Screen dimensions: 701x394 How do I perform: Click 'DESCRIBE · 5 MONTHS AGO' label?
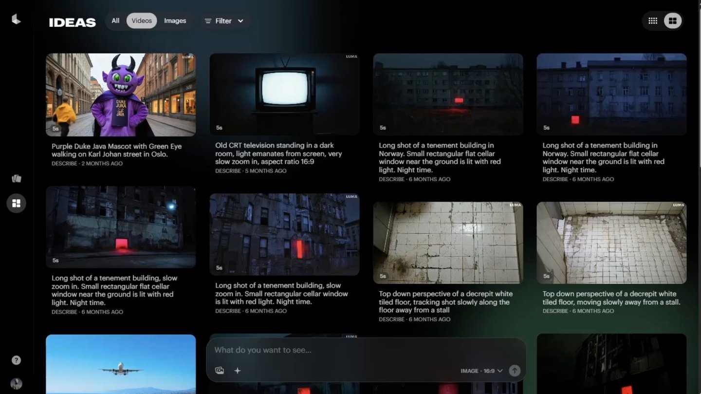[251, 171]
